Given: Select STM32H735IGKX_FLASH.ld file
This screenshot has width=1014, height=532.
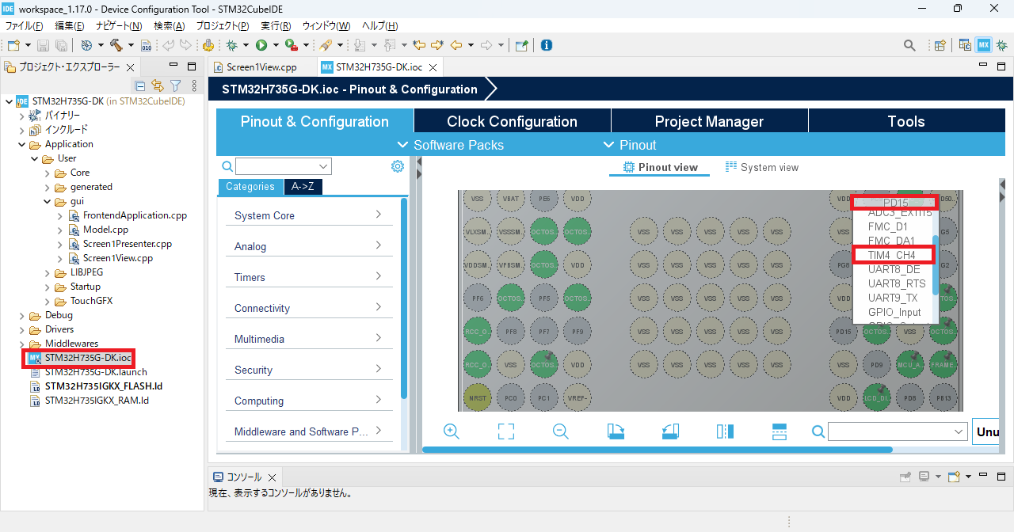Looking at the screenshot, I should click(103, 386).
